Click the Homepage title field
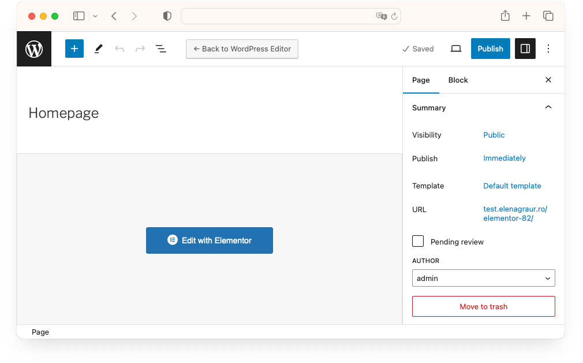This screenshot has height=363, width=583. point(63,113)
